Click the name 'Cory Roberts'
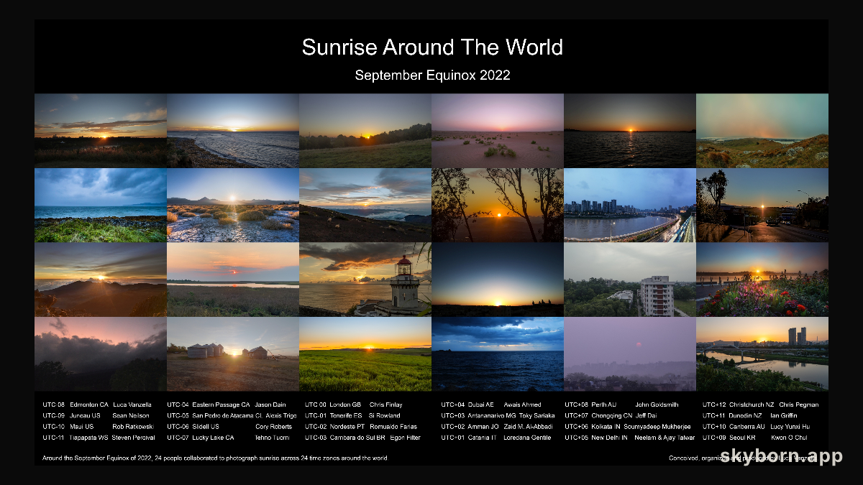The image size is (863, 485). point(273,426)
